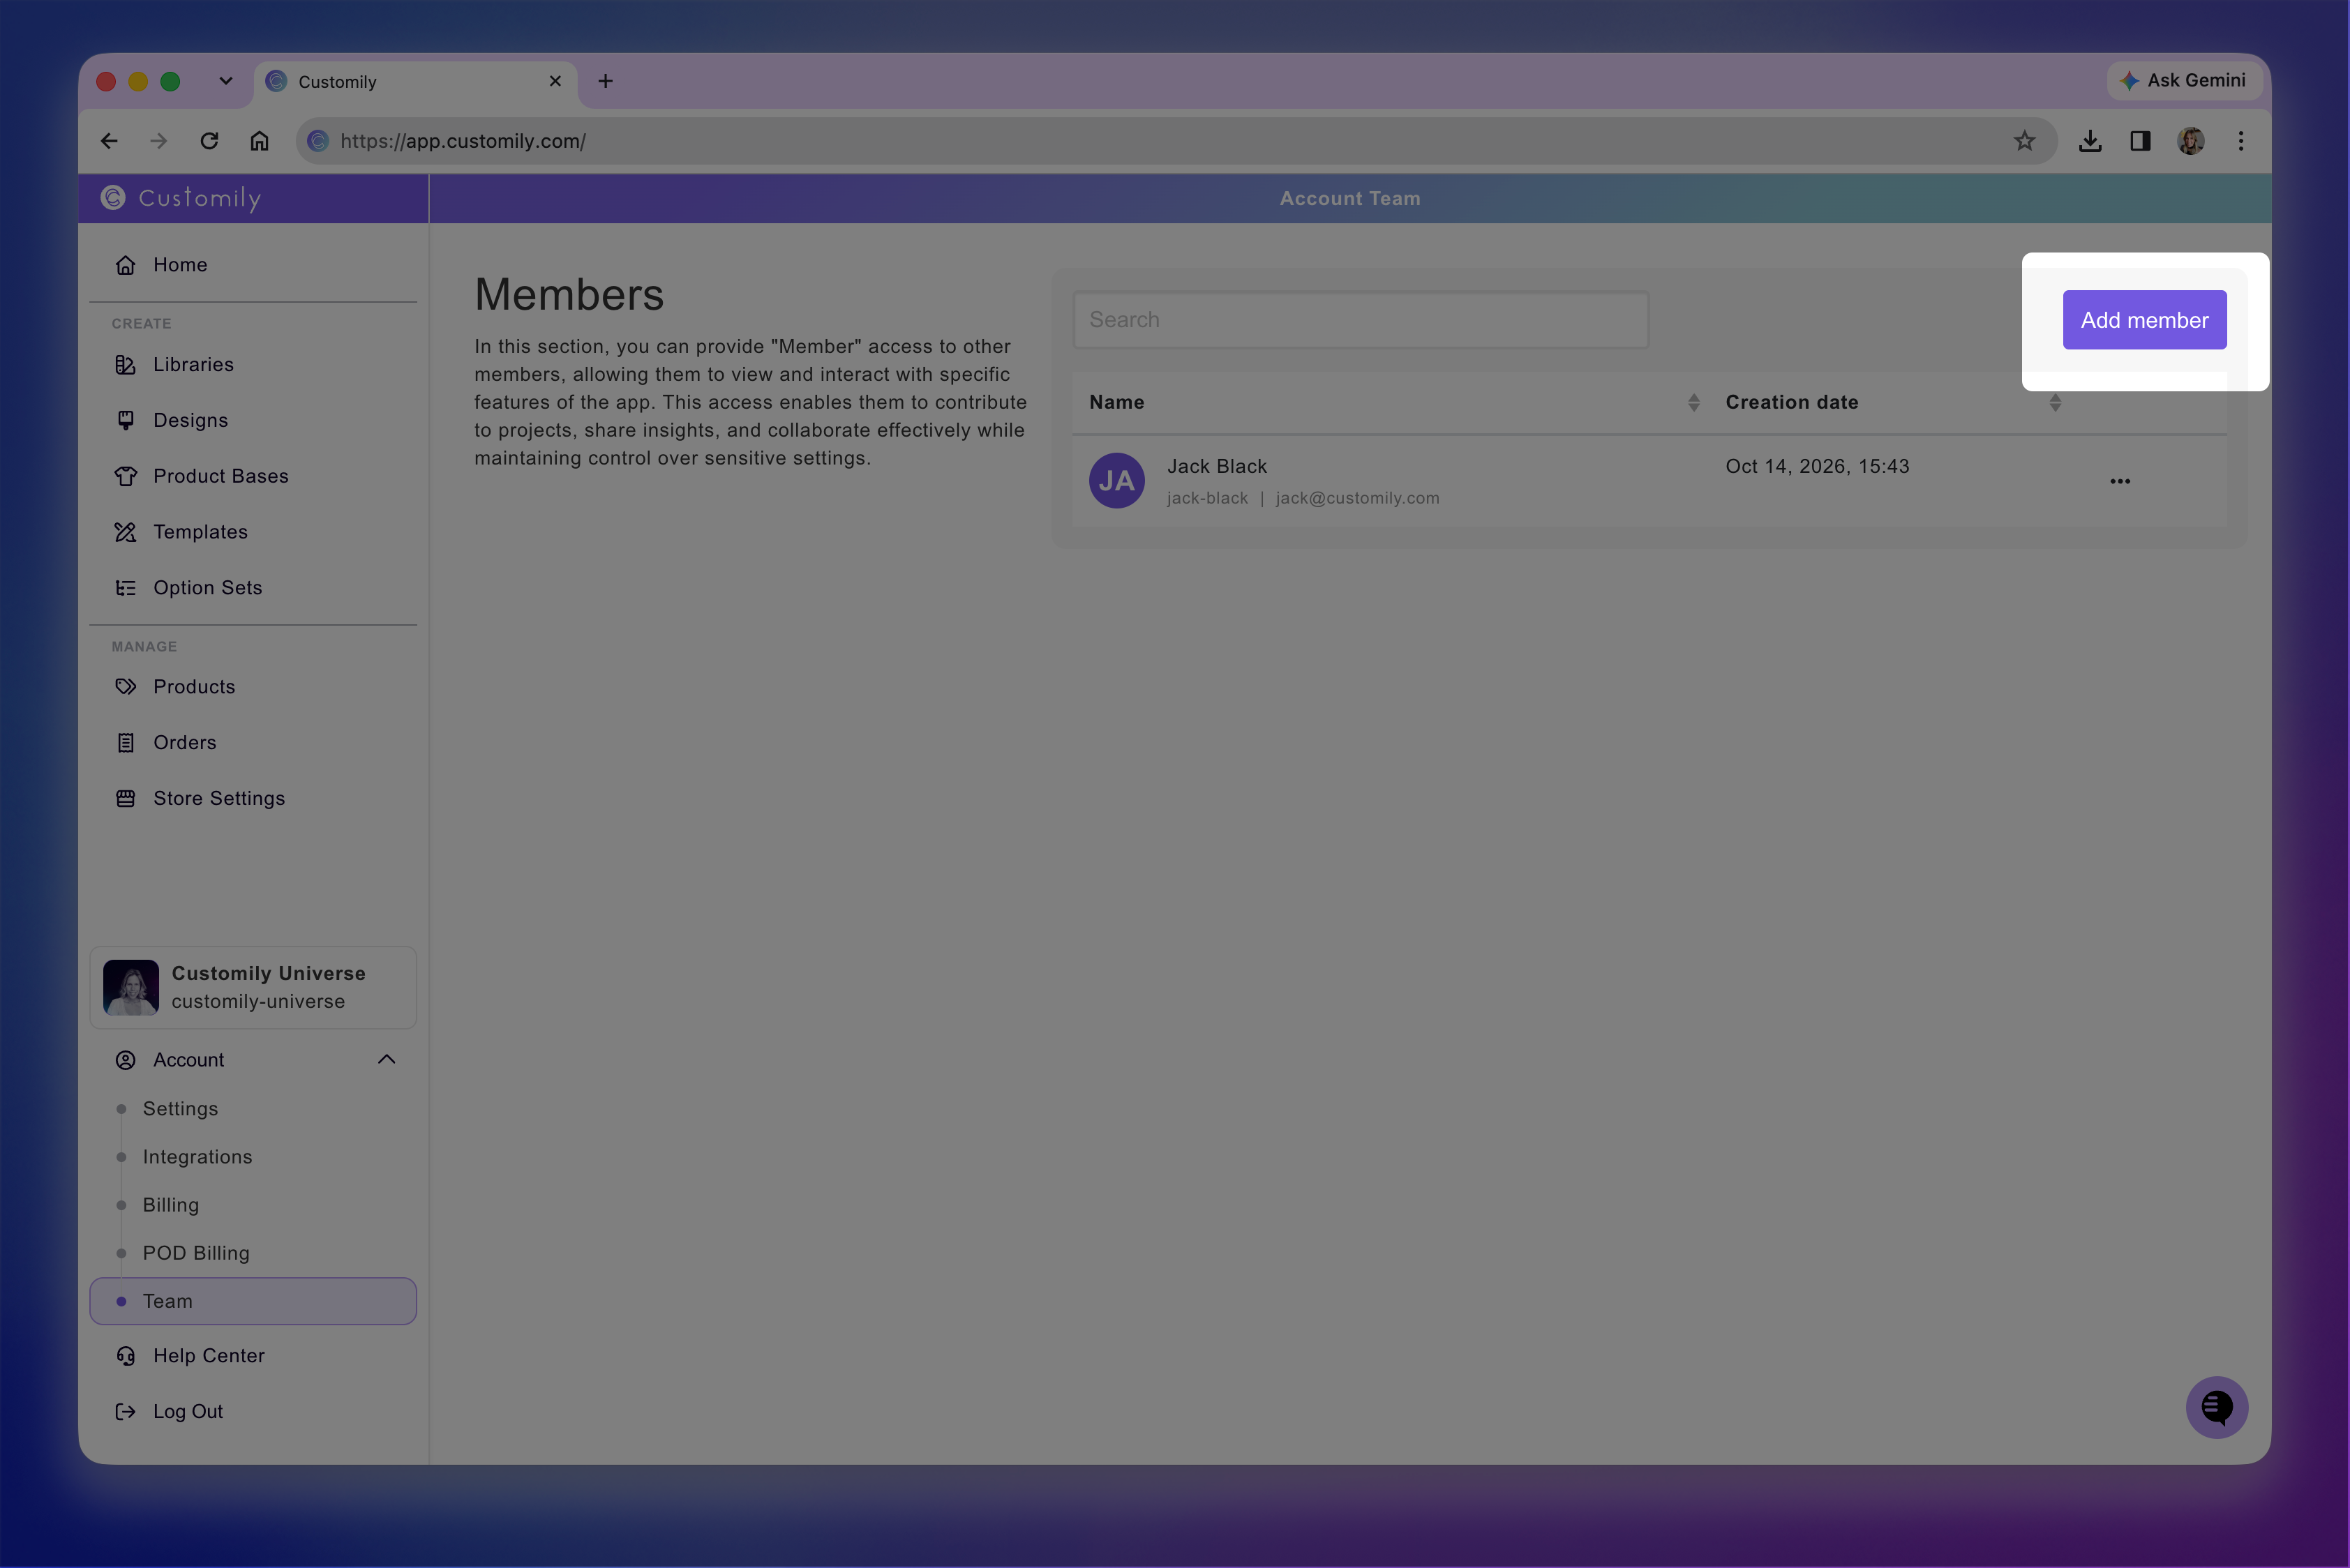The width and height of the screenshot is (2350, 1568).
Task: Close the Customily browser tab
Action: (x=555, y=81)
